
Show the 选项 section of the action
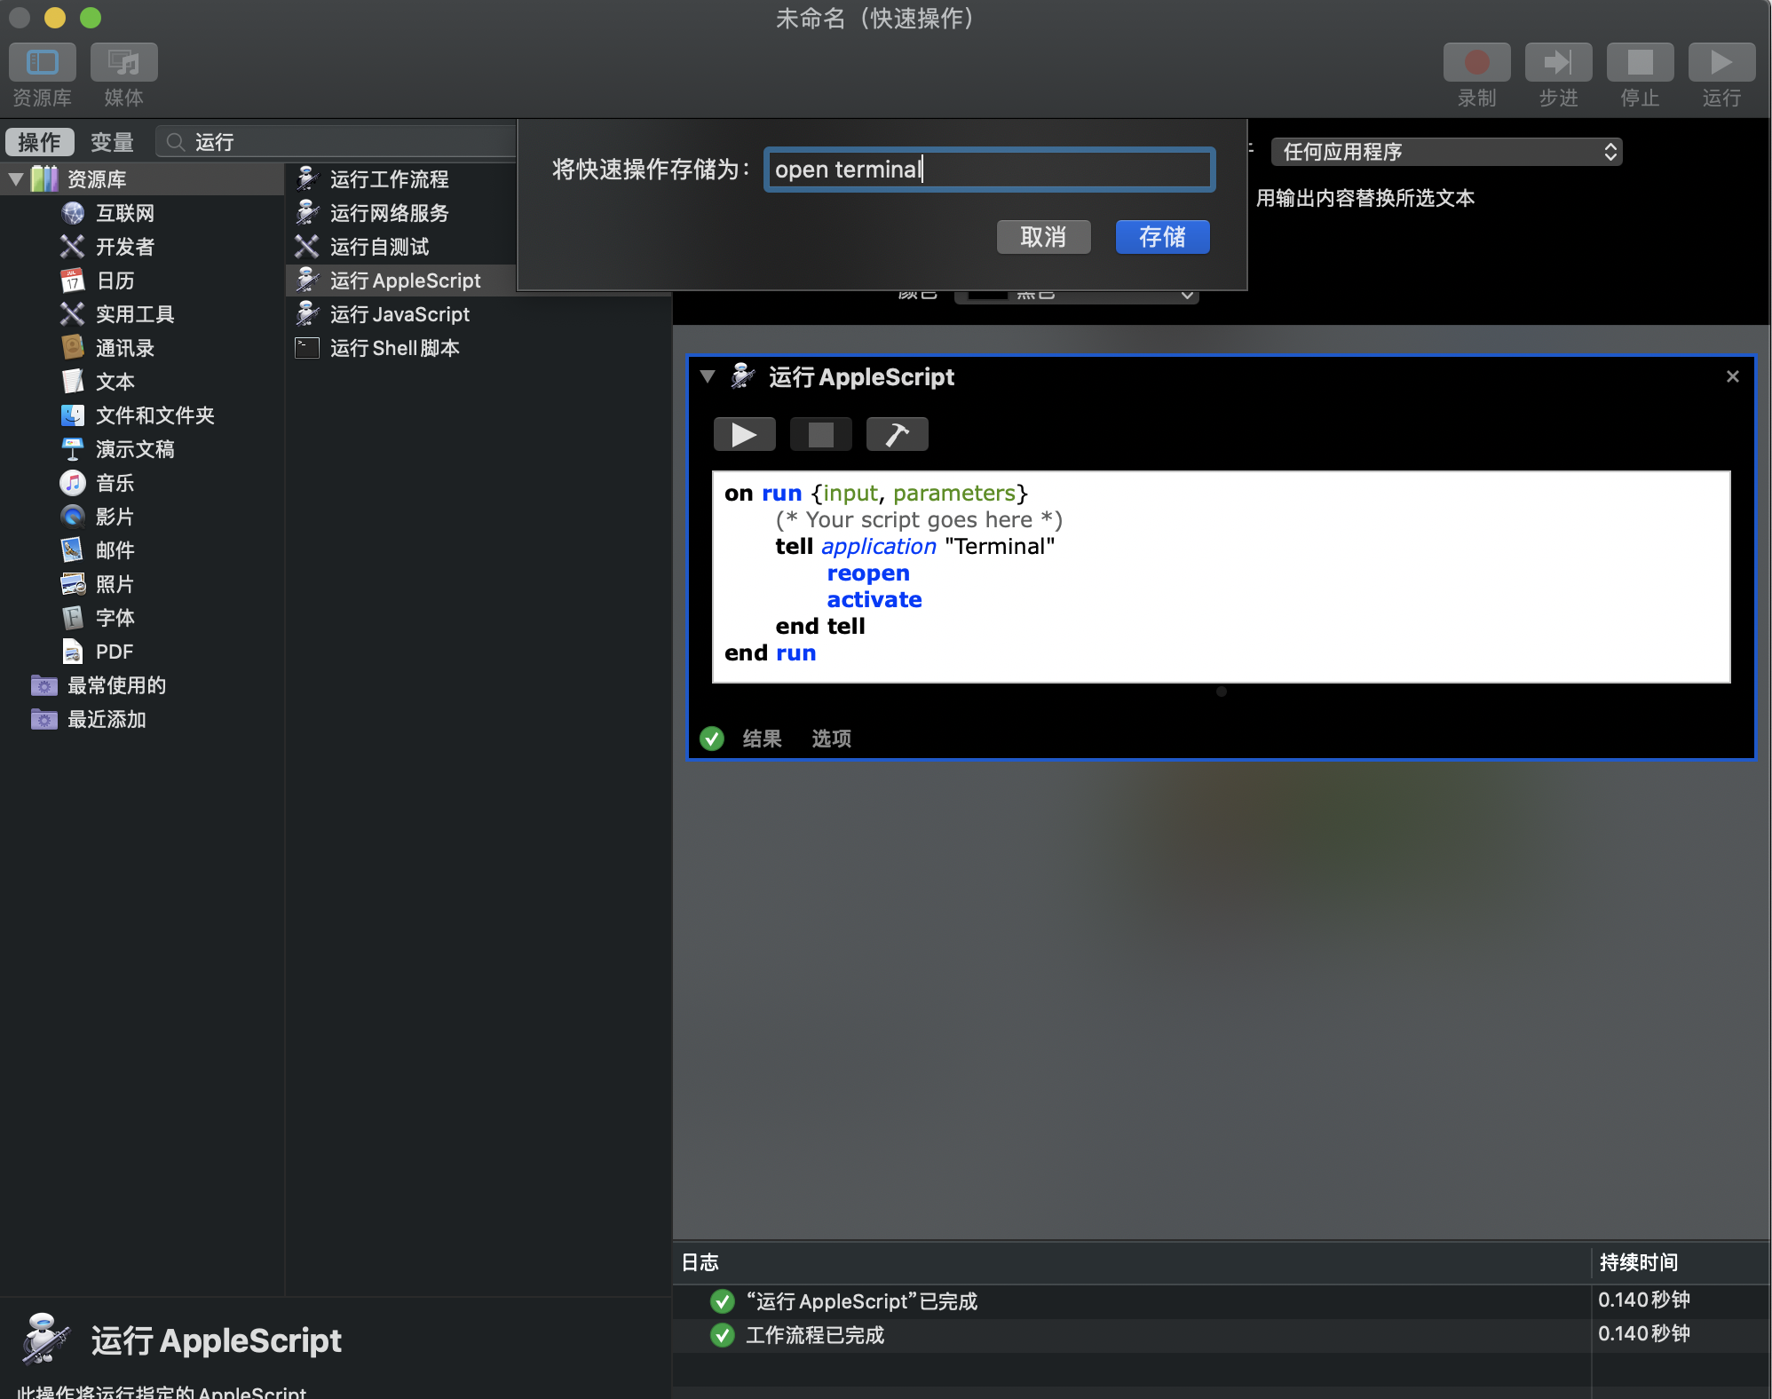(x=831, y=739)
